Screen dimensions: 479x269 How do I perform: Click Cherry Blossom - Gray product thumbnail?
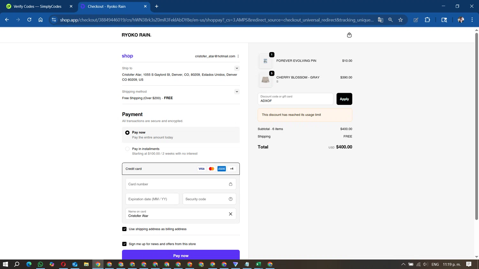point(265,80)
